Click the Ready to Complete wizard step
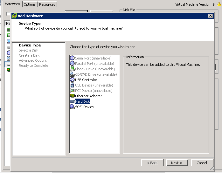Screen dimensions: 222x173 pos(34,66)
